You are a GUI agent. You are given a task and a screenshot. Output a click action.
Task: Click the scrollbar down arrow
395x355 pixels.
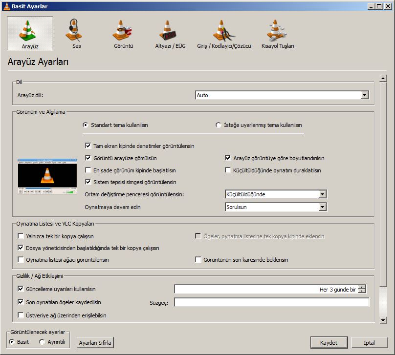383,320
